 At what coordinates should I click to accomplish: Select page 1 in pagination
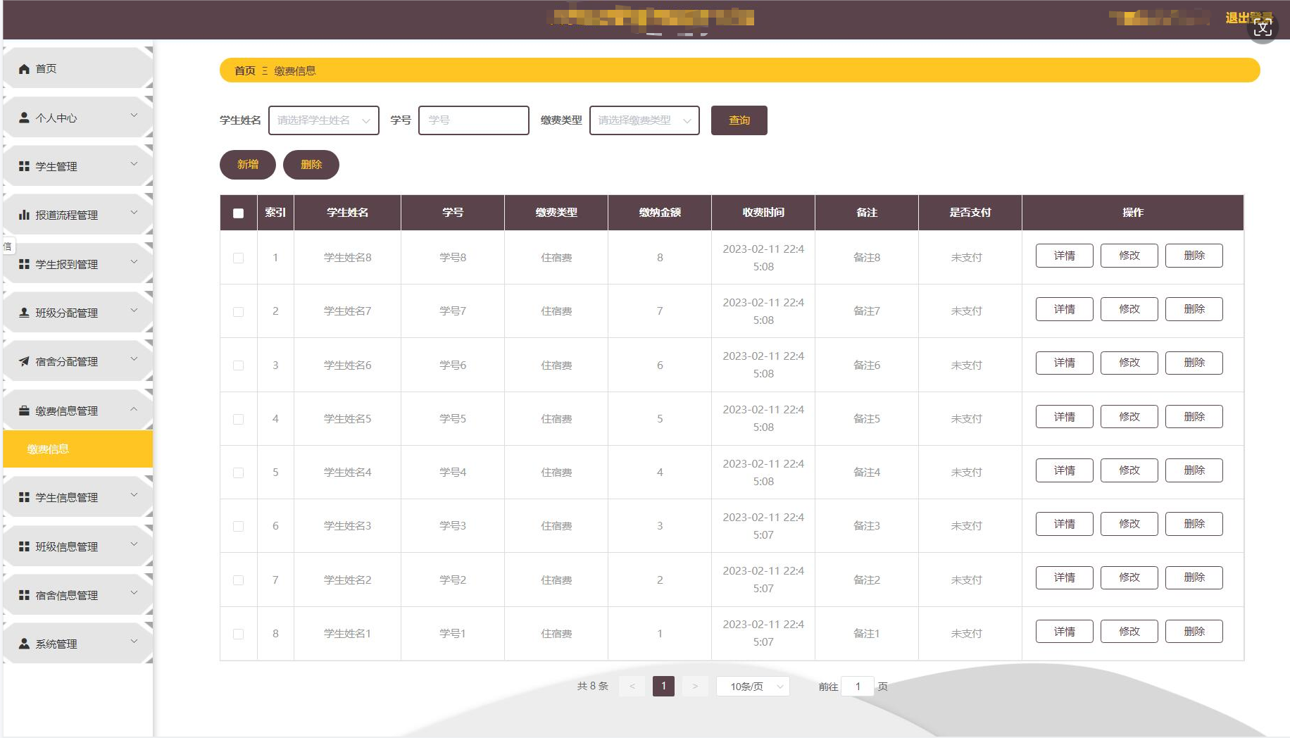[x=663, y=686]
